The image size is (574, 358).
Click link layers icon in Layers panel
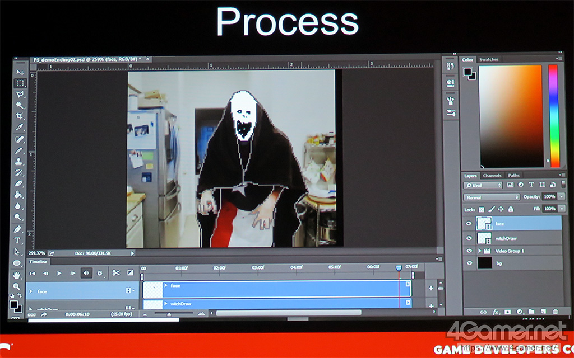484,312
